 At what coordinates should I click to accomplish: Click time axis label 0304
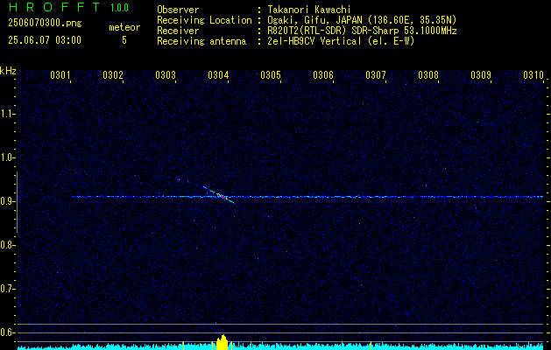pyautogui.click(x=218, y=74)
